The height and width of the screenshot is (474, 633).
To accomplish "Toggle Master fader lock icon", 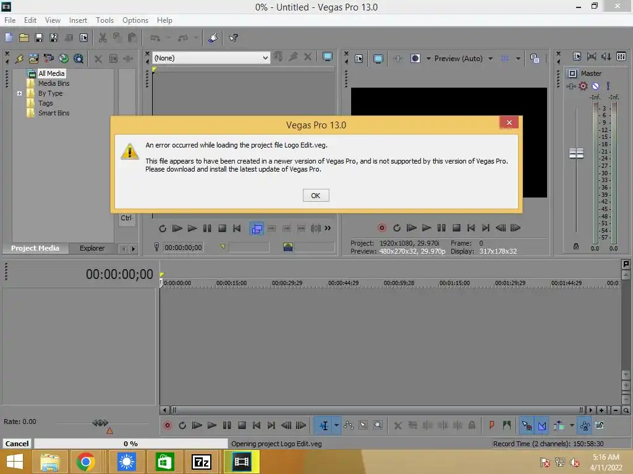I will coord(576,246).
